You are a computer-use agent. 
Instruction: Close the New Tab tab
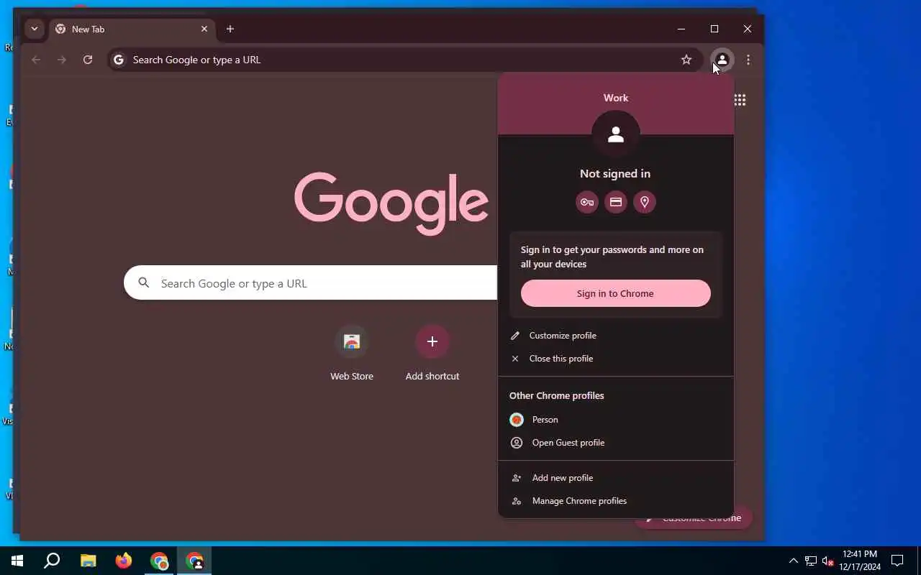(204, 29)
